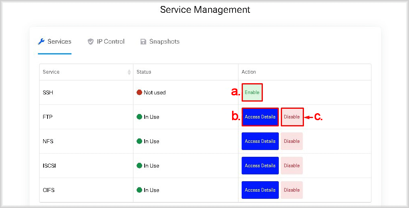Click the green status dot for ISCSI
This screenshot has width=409, height=208.
[139, 166]
